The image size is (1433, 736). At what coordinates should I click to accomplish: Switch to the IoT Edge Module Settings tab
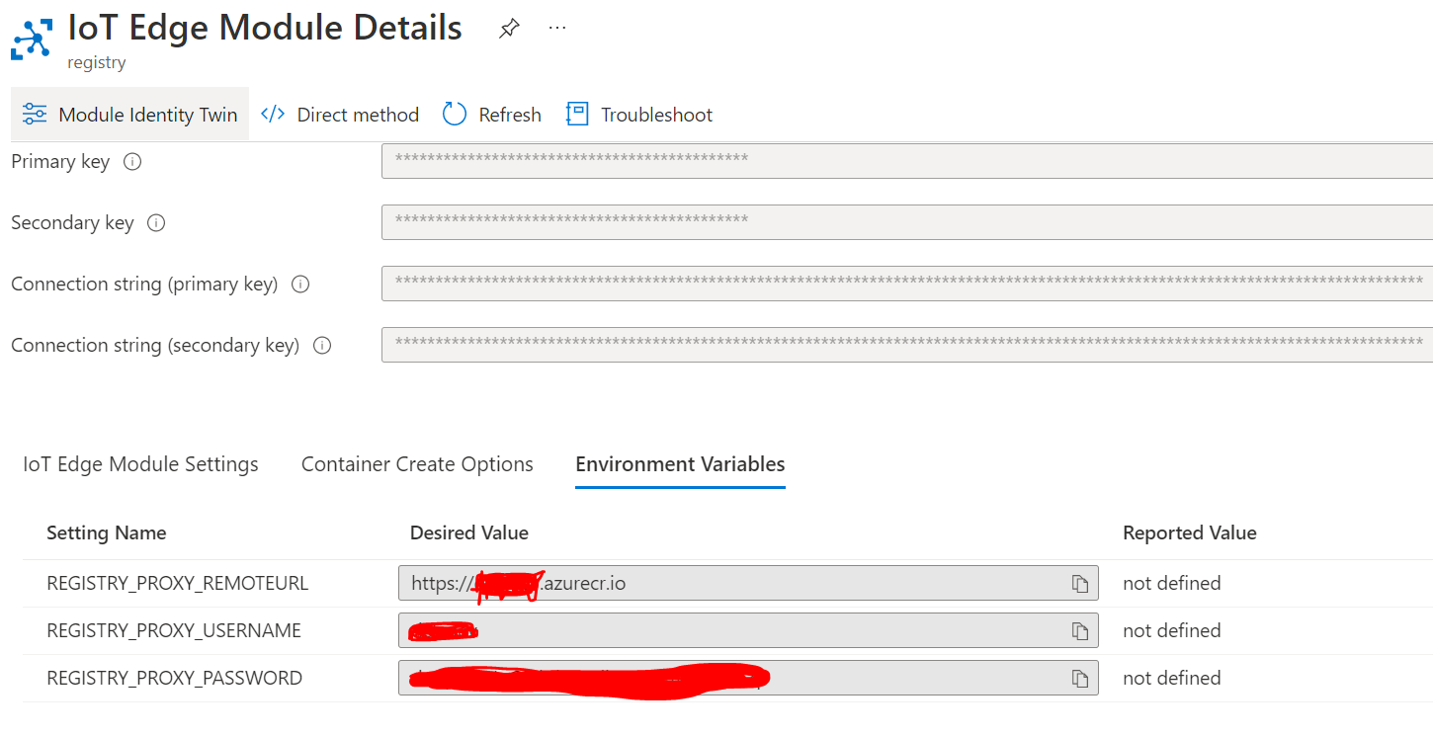(140, 463)
